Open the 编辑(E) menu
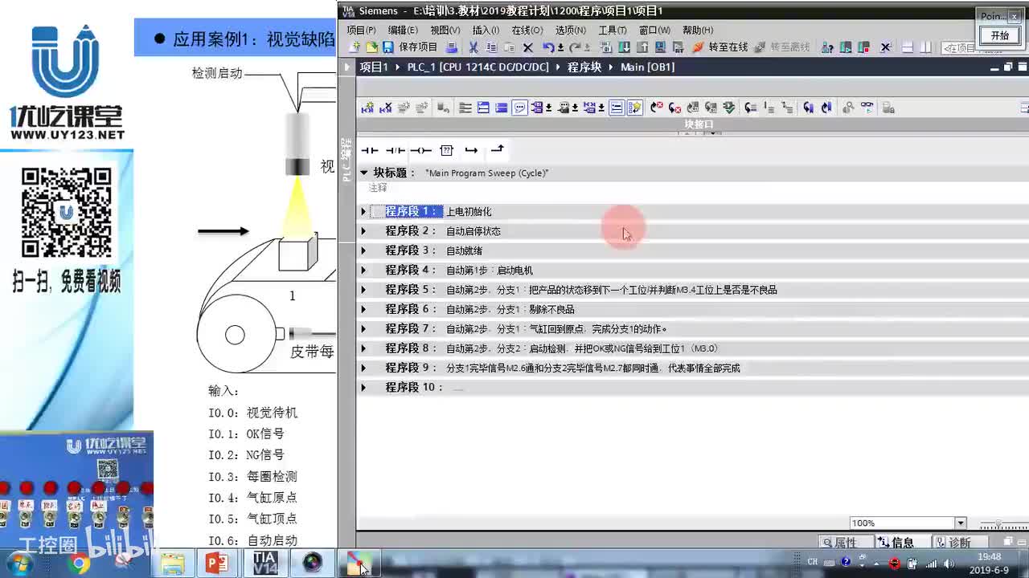The width and height of the screenshot is (1029, 578). coord(403,30)
